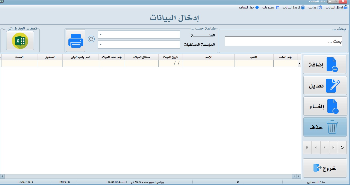This screenshot has height=185, width=350.
Task: Go to the first record navigation arrow
Action: coord(307,148)
